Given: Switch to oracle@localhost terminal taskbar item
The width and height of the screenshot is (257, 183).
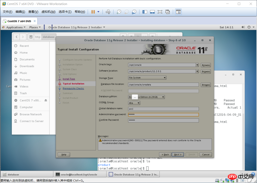Looking at the screenshot, I should tap(80, 174).
